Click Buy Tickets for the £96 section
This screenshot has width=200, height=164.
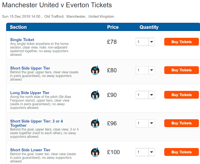tap(181, 123)
